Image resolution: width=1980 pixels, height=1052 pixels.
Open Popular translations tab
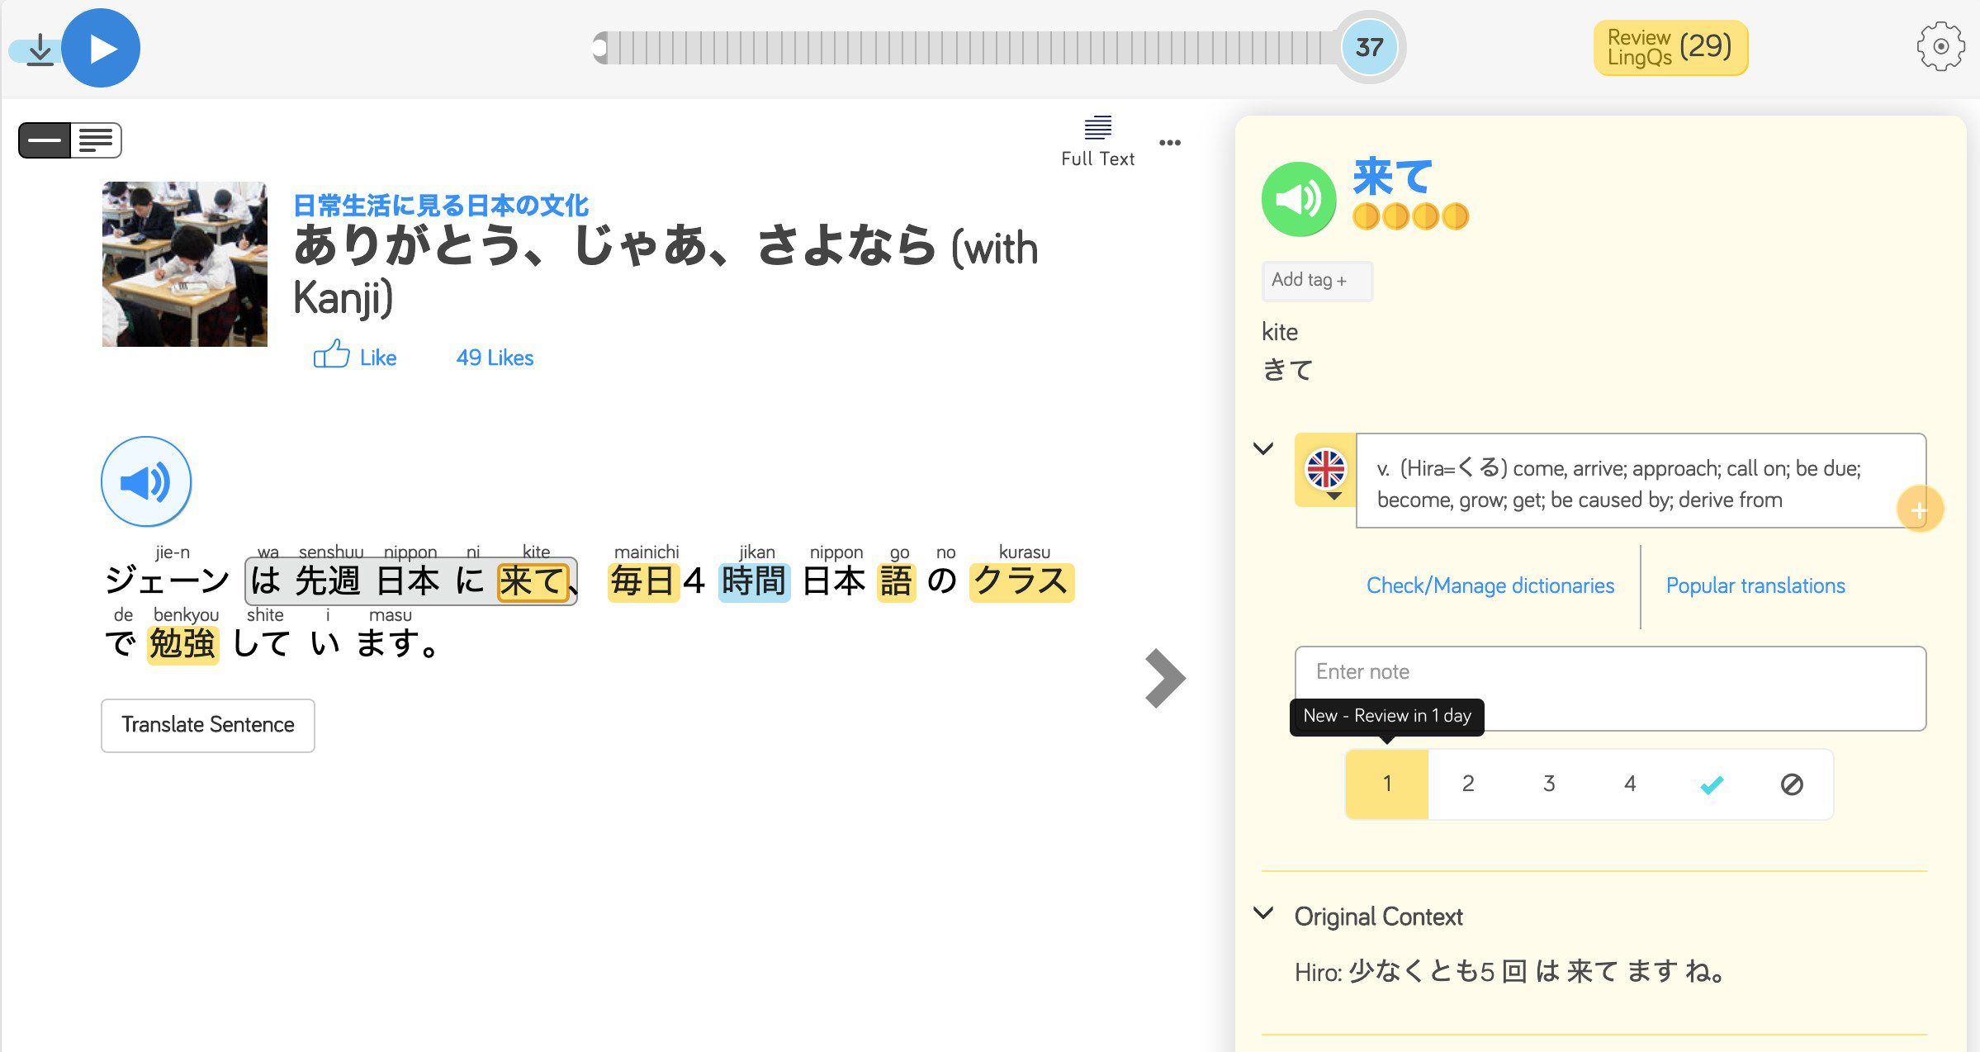click(x=1755, y=585)
